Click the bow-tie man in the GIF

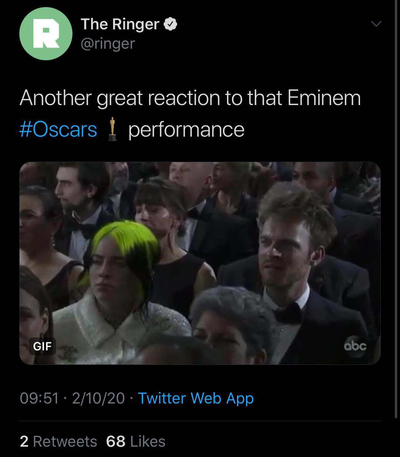click(x=290, y=264)
